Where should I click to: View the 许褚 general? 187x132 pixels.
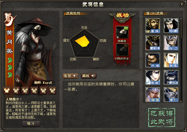pos(153,60)
